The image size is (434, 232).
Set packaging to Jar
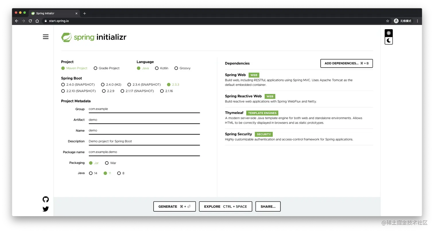(x=94, y=163)
